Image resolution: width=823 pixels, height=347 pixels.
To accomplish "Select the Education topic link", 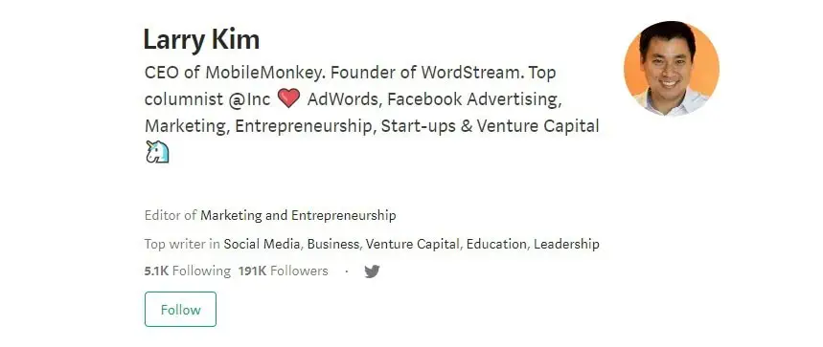I will point(496,244).
